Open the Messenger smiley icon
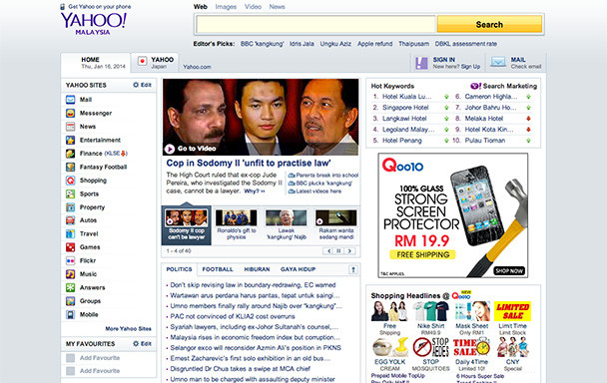 click(x=70, y=113)
